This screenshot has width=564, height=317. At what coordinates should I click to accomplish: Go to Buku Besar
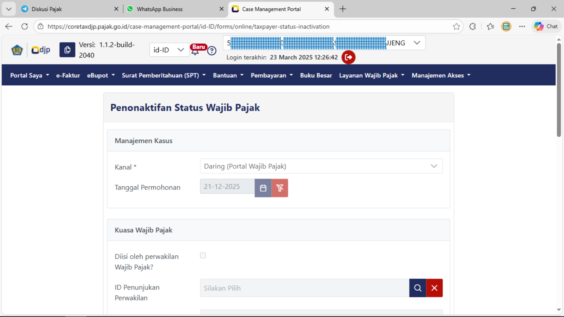click(x=316, y=75)
